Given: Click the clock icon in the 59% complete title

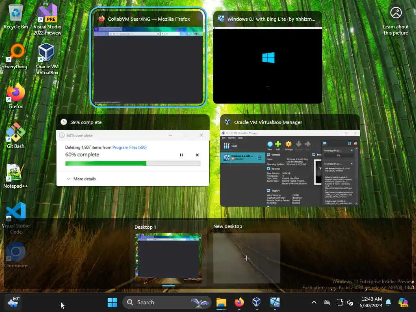Looking at the screenshot, I should coord(64,122).
